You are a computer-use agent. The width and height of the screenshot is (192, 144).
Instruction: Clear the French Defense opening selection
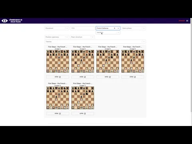pyautogui.click(x=114, y=28)
